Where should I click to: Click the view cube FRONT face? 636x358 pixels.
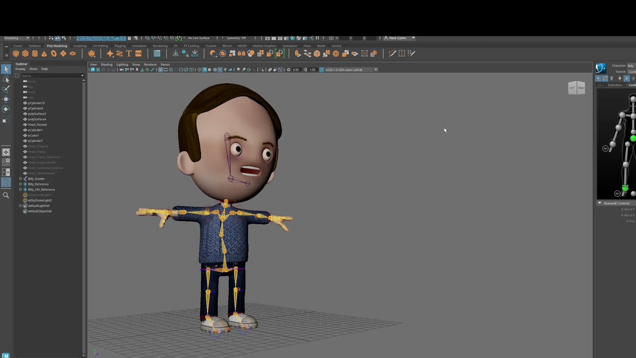(x=581, y=88)
